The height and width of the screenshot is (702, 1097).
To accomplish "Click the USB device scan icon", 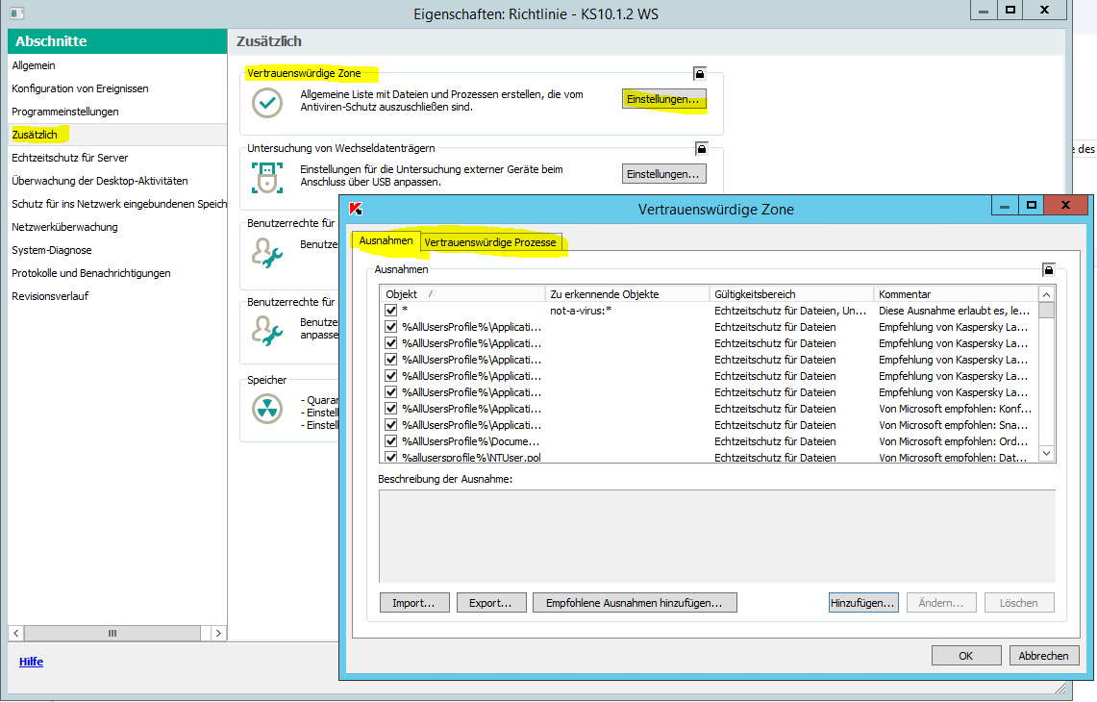I will 266,176.
